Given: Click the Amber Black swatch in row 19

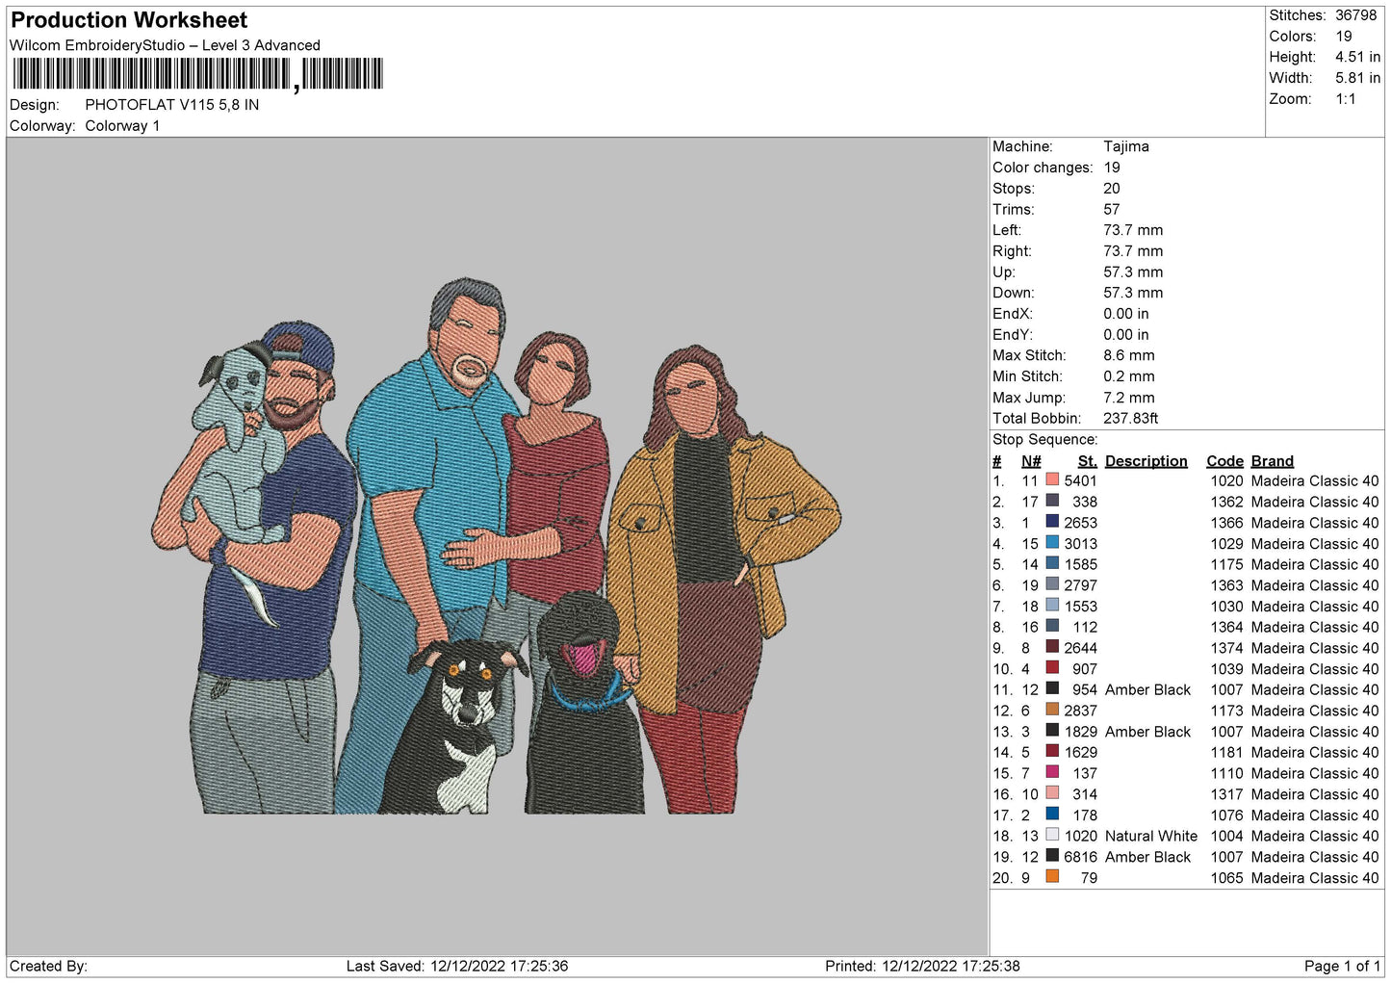Looking at the screenshot, I should pos(1052,856).
